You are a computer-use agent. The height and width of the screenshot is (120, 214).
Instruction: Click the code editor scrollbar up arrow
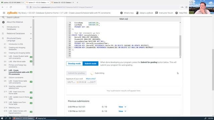point(180,22)
